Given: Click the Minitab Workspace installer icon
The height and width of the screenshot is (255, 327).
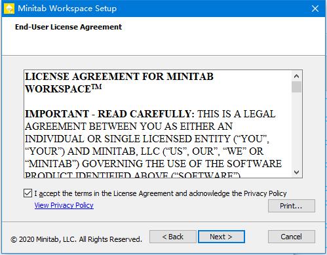Looking at the screenshot, I should pos(9,9).
